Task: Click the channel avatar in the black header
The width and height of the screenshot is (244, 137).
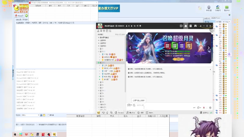Action: click(100, 26)
